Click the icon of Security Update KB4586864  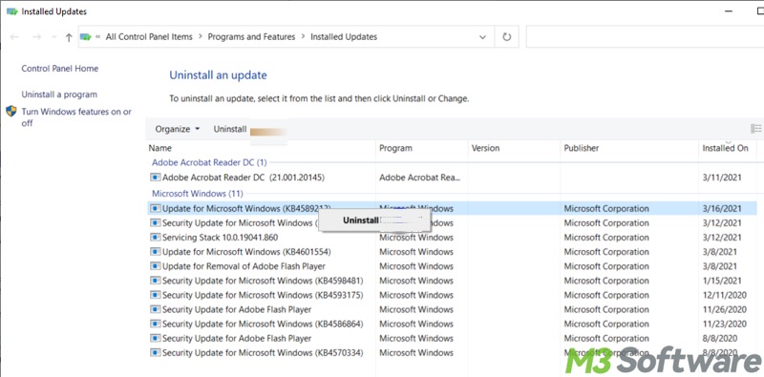coord(155,324)
